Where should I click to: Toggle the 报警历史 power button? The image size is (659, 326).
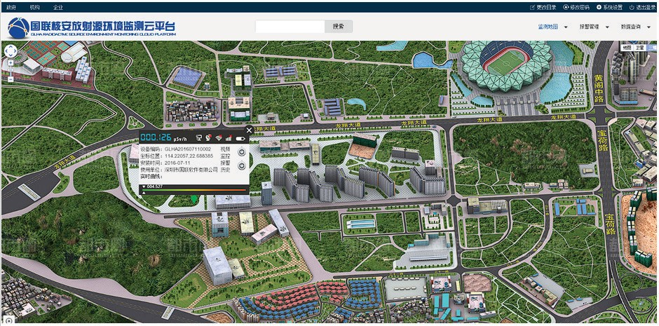[241, 166]
